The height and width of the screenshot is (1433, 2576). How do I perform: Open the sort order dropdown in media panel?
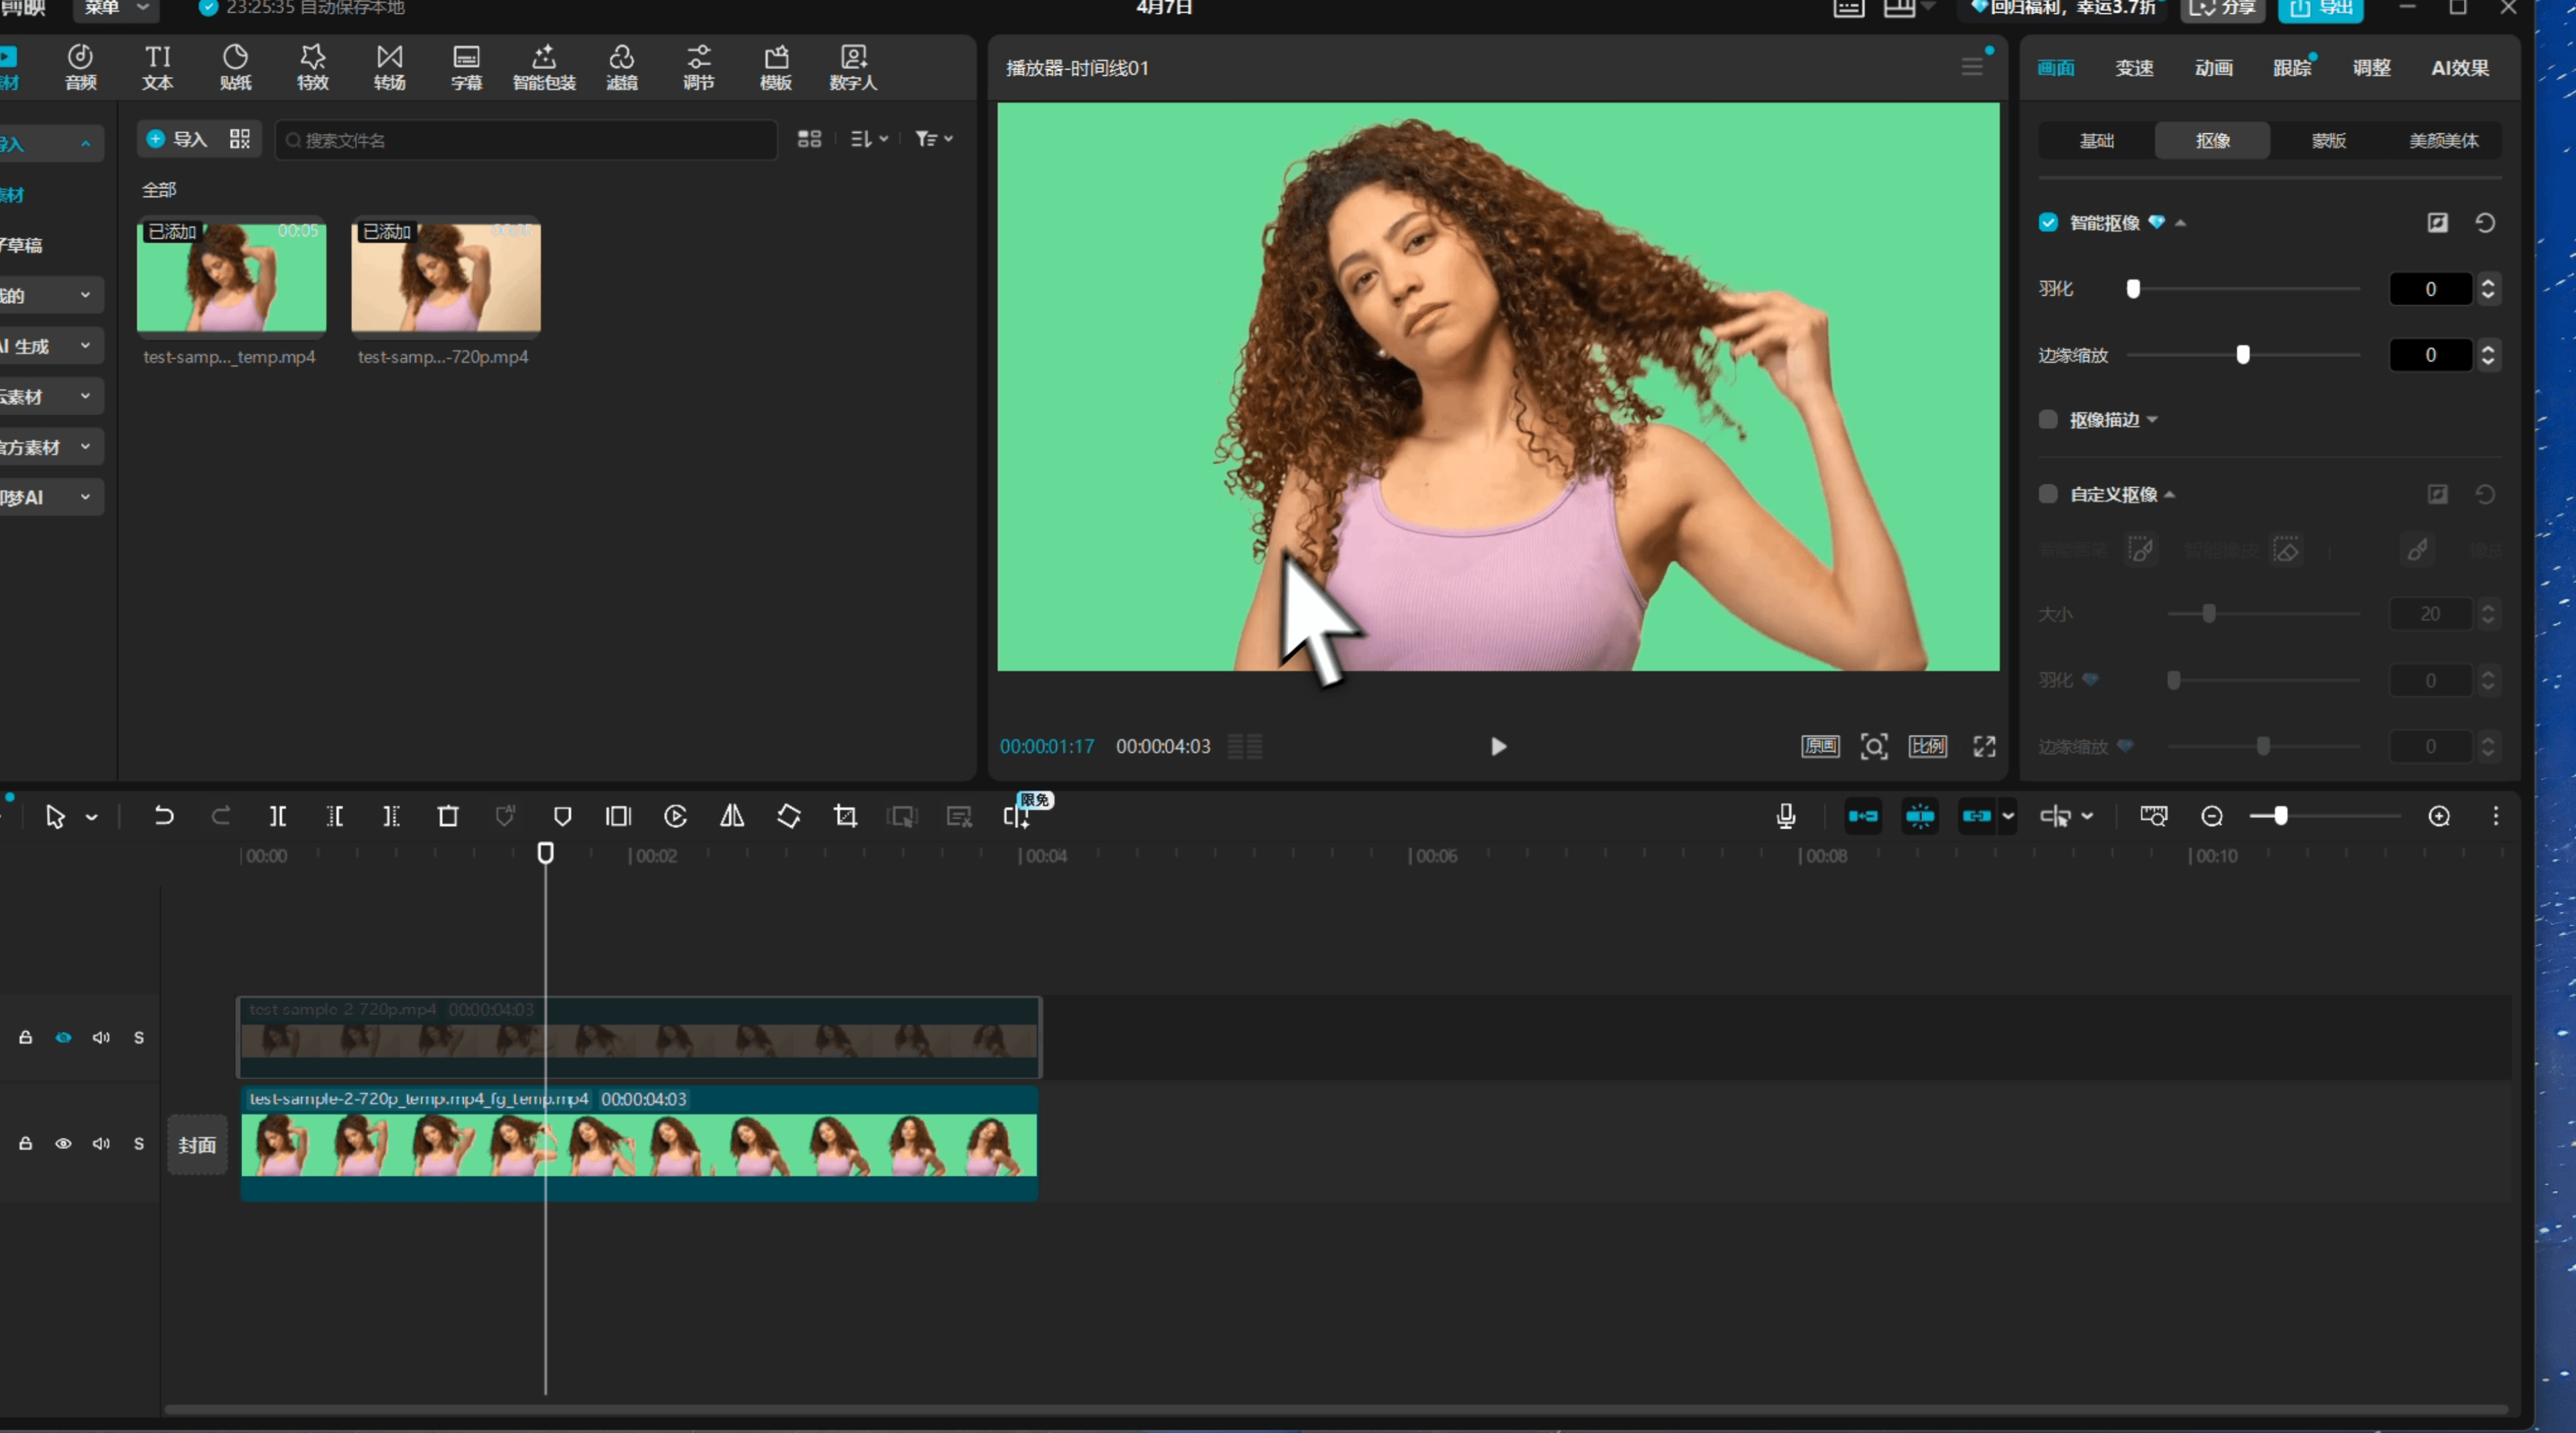click(868, 139)
